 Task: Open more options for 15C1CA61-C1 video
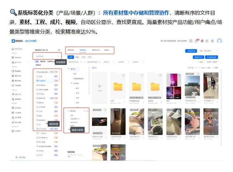[x=143, y=138]
